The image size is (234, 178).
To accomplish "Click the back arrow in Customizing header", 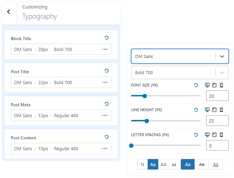I will point(9,12).
